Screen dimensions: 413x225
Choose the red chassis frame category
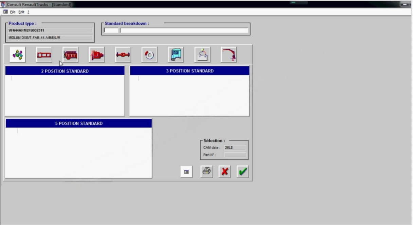(44, 55)
